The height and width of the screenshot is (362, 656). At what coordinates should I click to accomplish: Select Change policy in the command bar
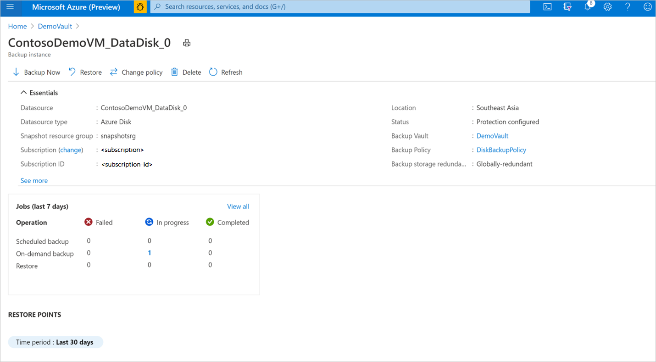[136, 72]
